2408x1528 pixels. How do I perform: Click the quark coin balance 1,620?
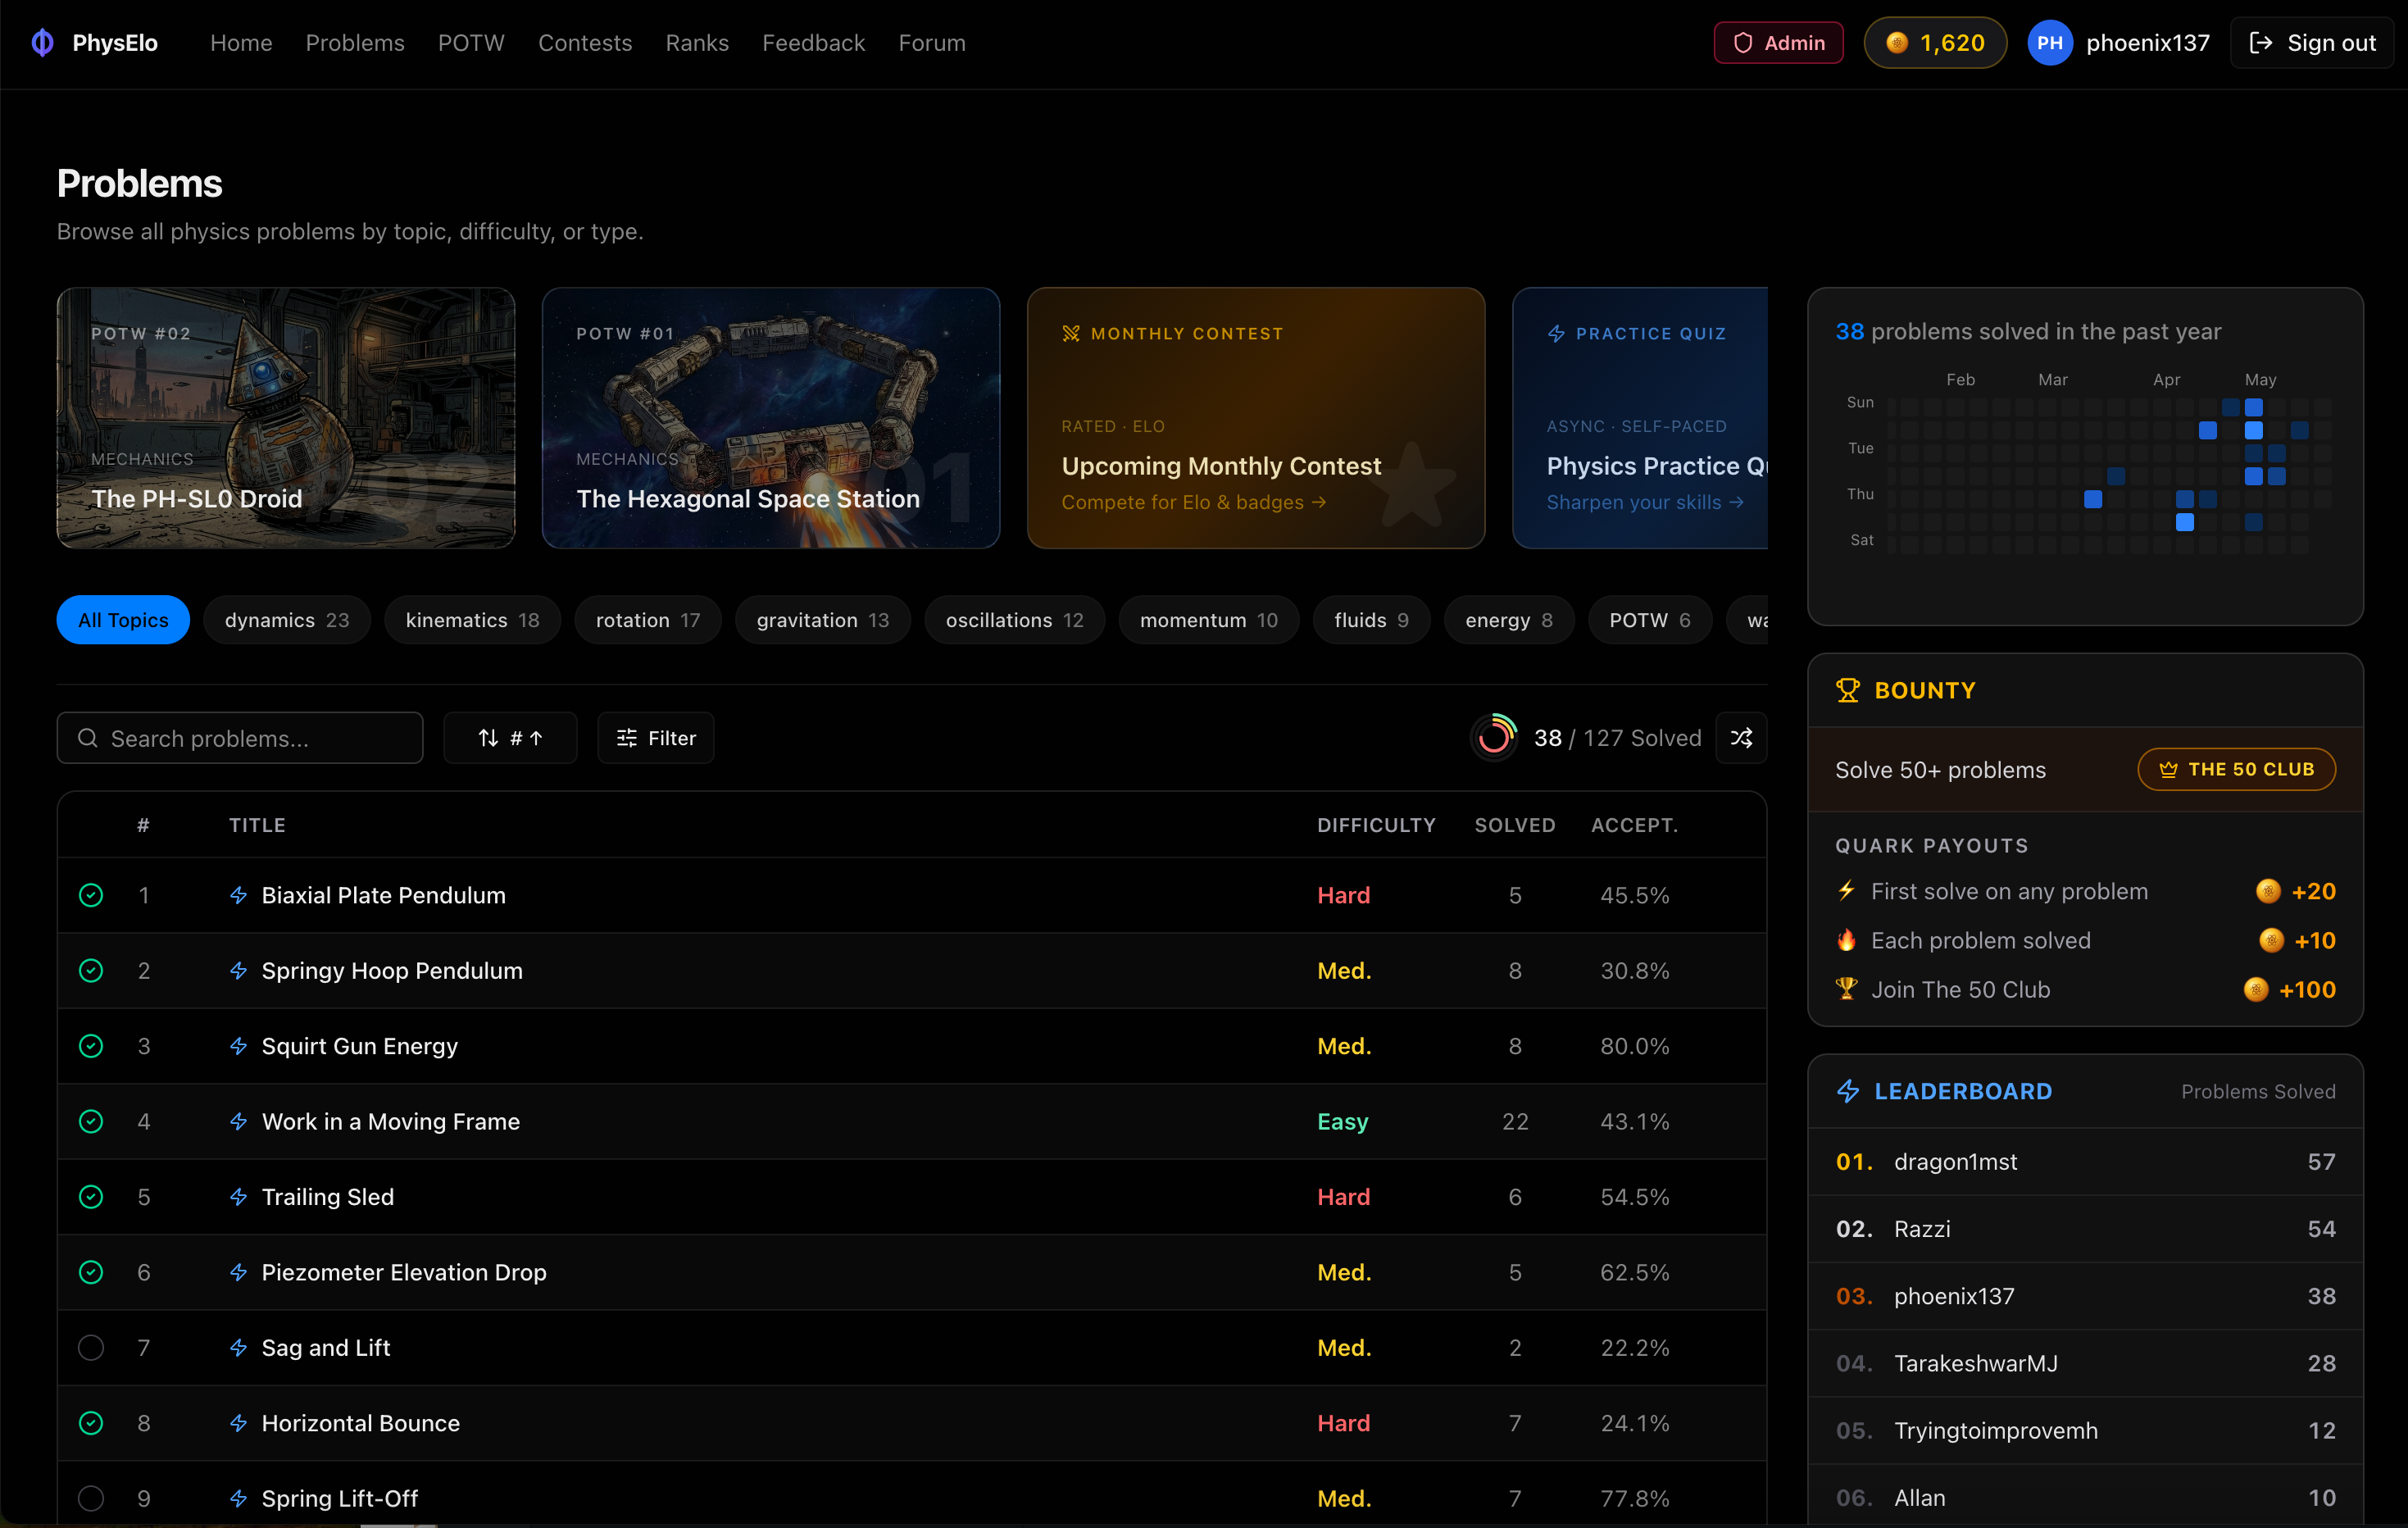pos(1935,43)
